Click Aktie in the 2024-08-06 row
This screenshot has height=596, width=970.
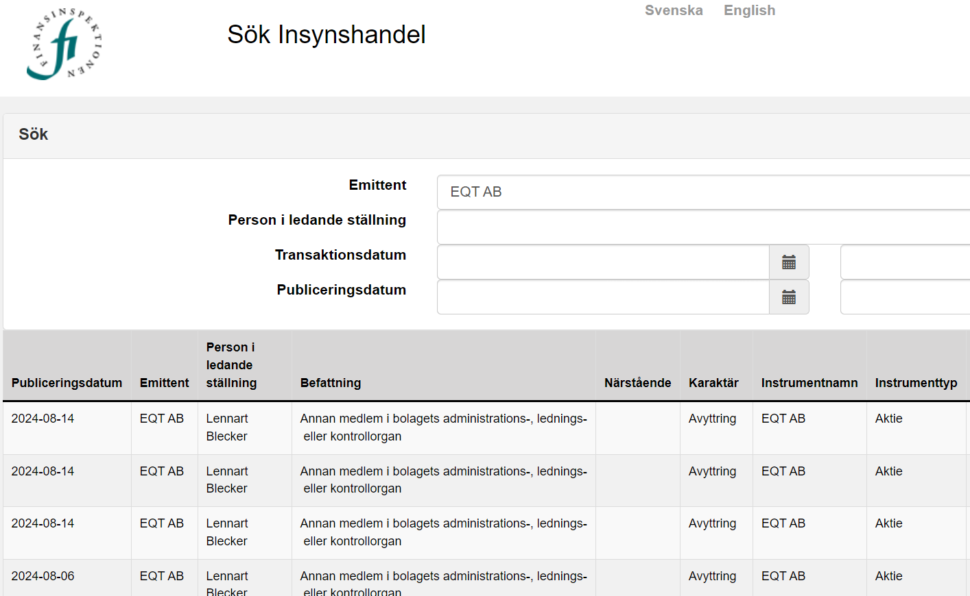[x=888, y=576]
